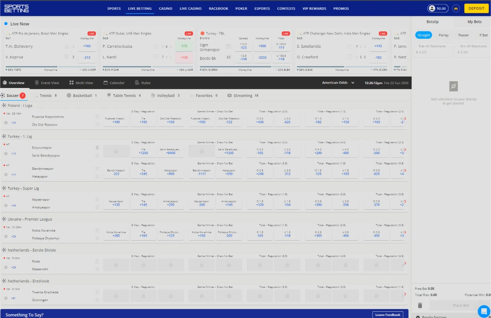
Task: Click the SportsBetting logo
Action: (x=16, y=8)
